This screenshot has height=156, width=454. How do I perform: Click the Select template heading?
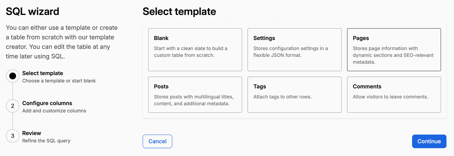click(x=179, y=12)
